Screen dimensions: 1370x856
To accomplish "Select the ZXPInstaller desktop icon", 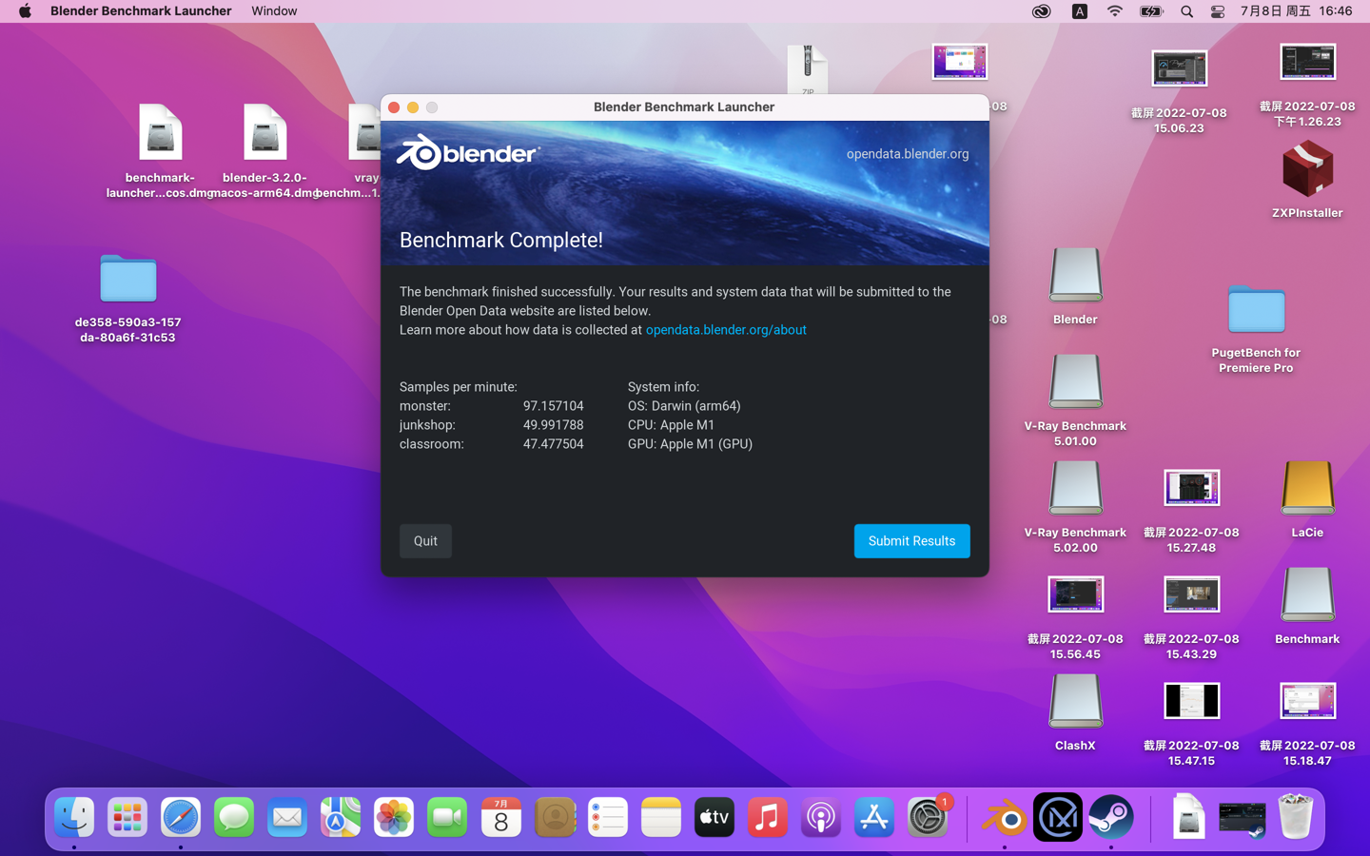I will [1307, 169].
